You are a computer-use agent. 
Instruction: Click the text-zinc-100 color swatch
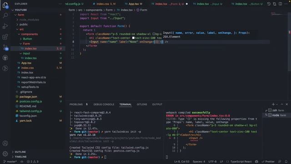(133, 38)
